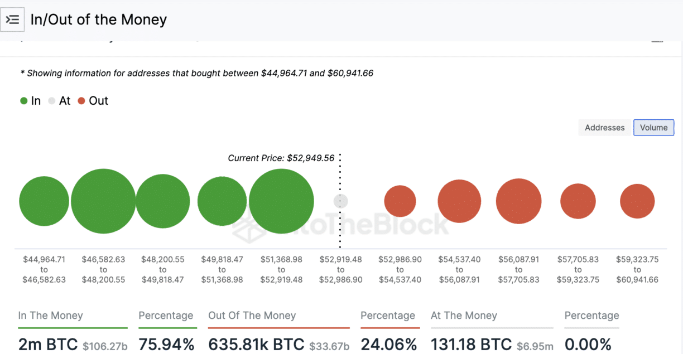
Task: Toggle the gray At legend marker
Action: (x=53, y=100)
